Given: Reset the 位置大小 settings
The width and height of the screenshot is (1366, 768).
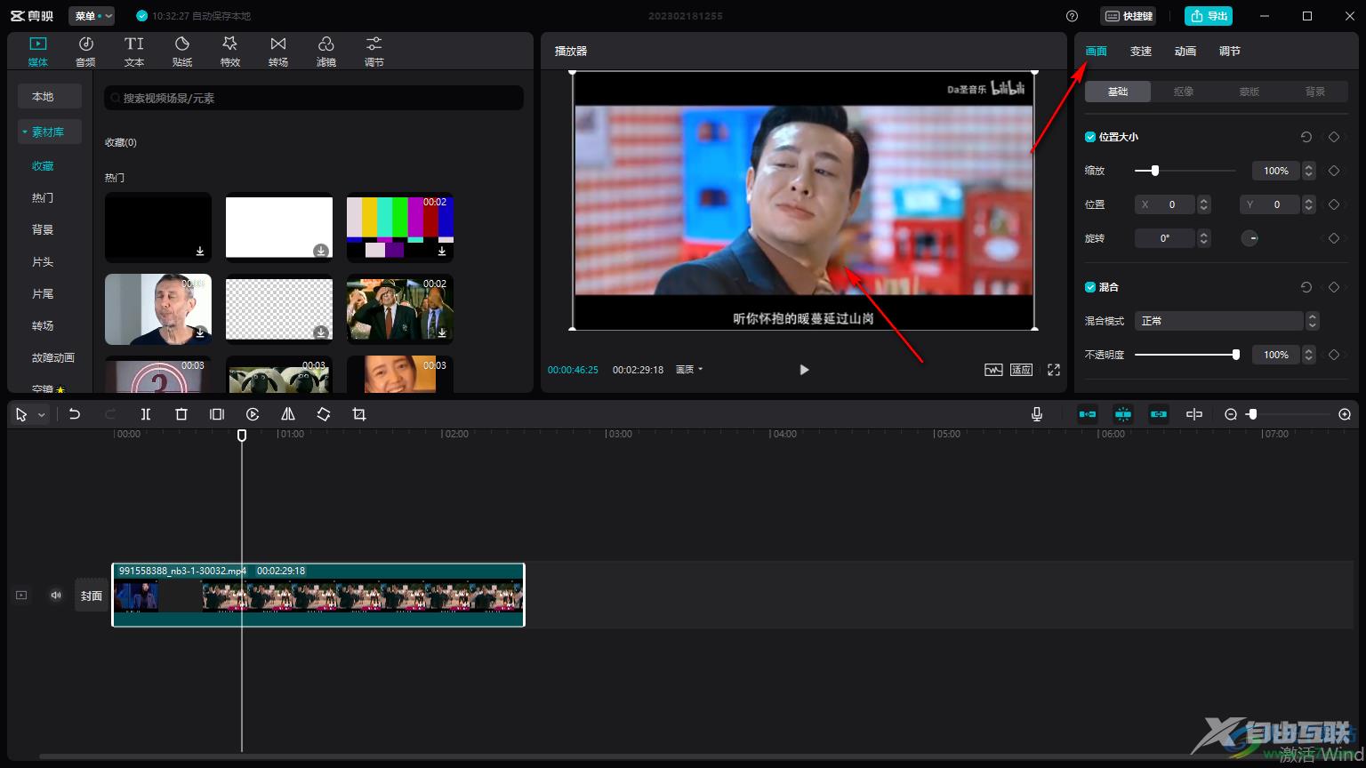Looking at the screenshot, I should [x=1306, y=137].
